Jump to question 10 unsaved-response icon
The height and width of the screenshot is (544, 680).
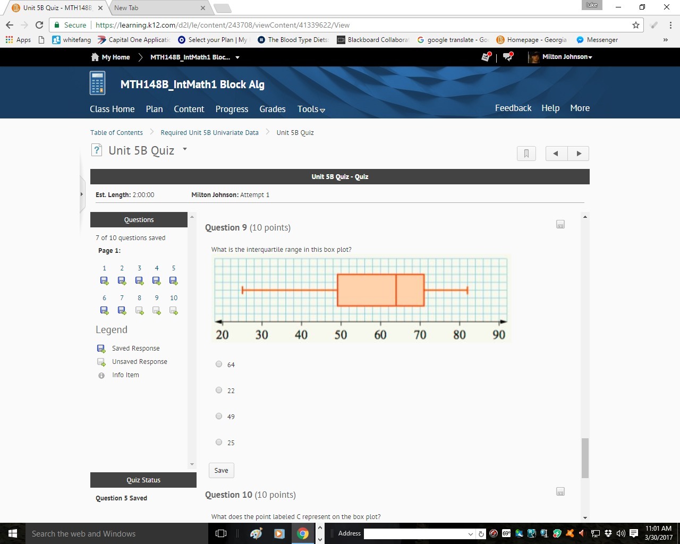coord(174,311)
